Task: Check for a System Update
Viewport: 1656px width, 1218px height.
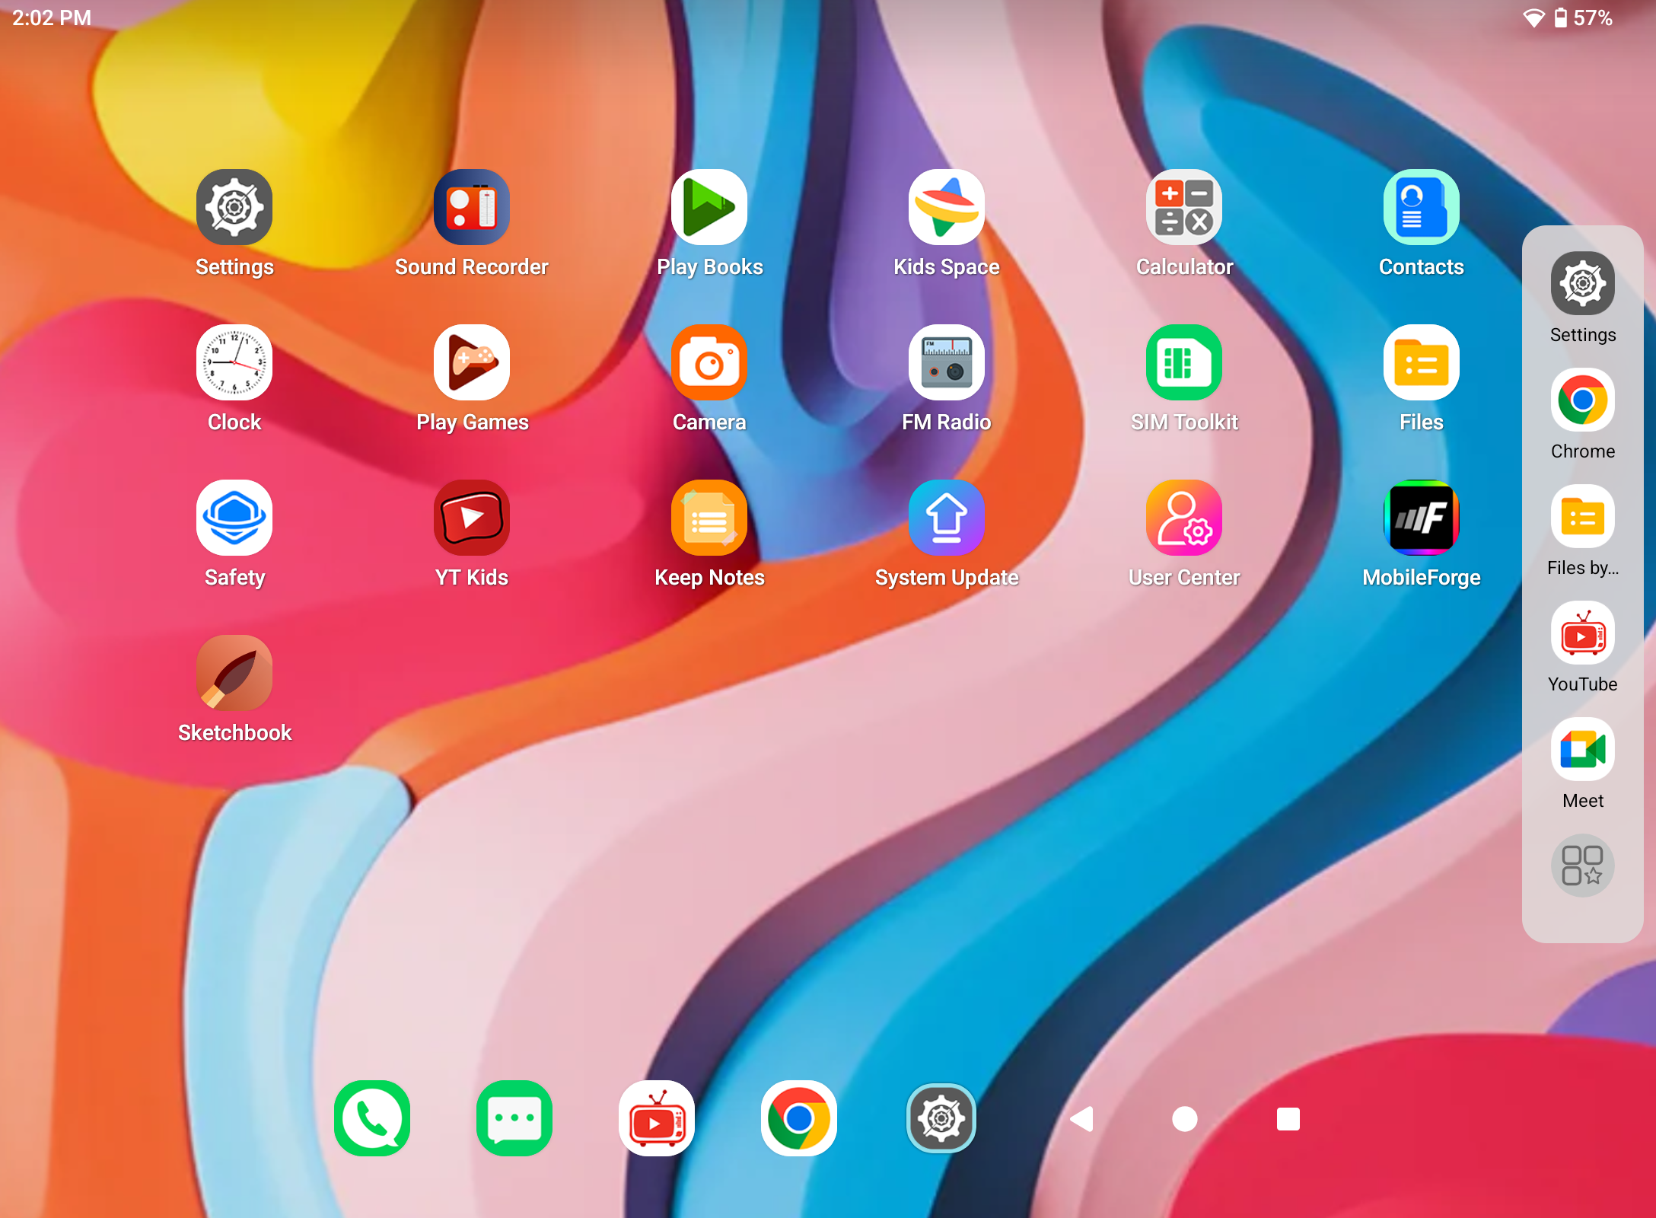Action: click(947, 518)
